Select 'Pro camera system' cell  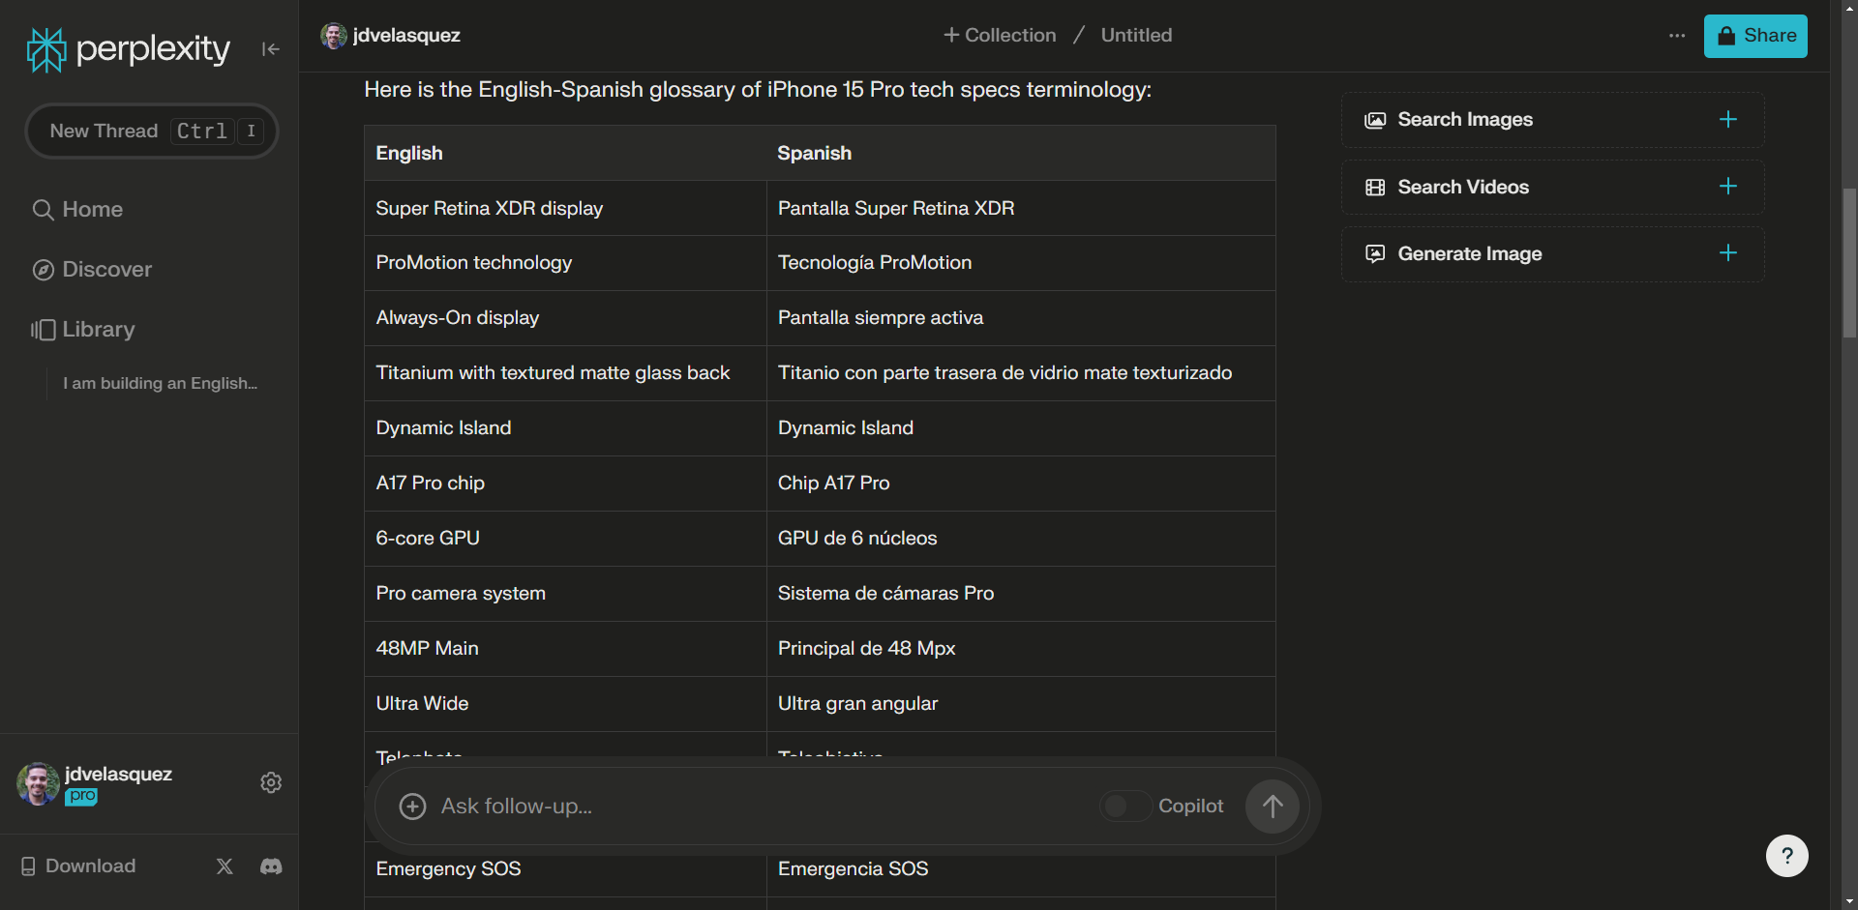click(565, 594)
